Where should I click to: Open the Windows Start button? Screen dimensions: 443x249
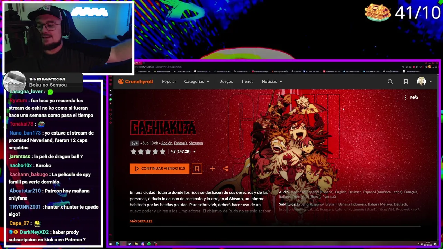click(111, 244)
